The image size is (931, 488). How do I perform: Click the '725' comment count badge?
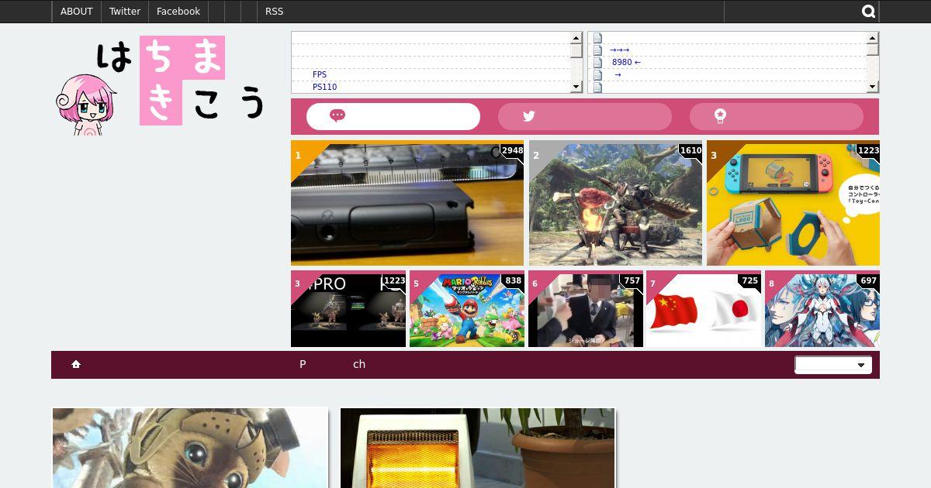749,281
